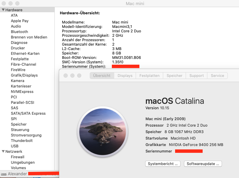Screen dimensions: 239x178
Task: Open FireWire hardware entry
Action: point(18,70)
